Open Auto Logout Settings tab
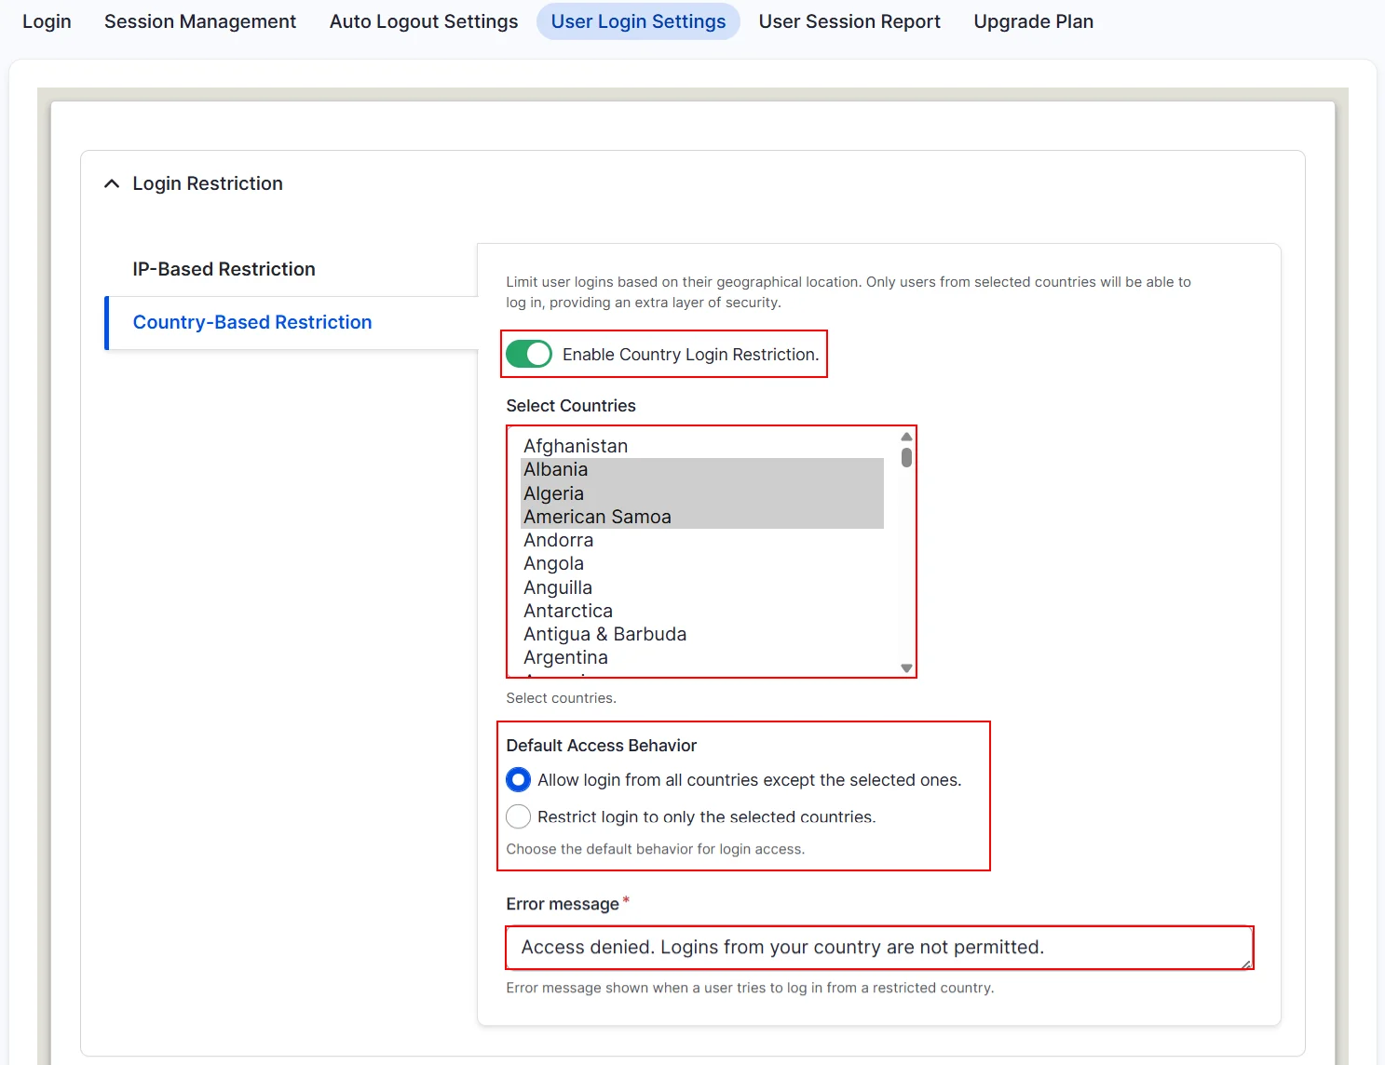This screenshot has height=1065, width=1385. pos(424,21)
